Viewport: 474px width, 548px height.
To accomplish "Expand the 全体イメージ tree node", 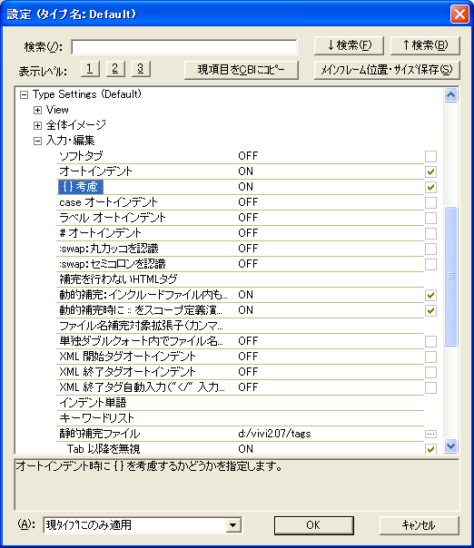I will click(x=37, y=125).
